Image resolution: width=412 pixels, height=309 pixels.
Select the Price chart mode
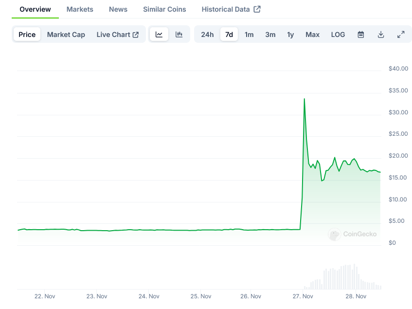pyautogui.click(x=27, y=35)
